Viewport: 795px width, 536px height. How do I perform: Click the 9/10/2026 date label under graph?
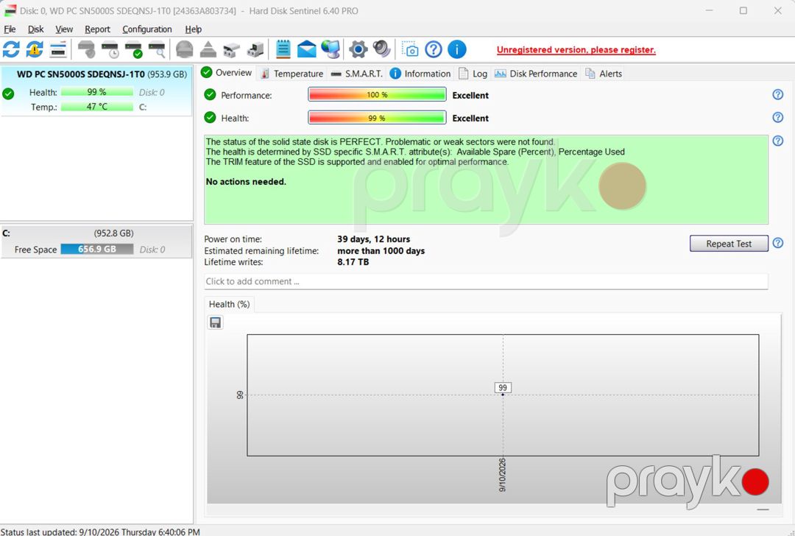pyautogui.click(x=503, y=475)
